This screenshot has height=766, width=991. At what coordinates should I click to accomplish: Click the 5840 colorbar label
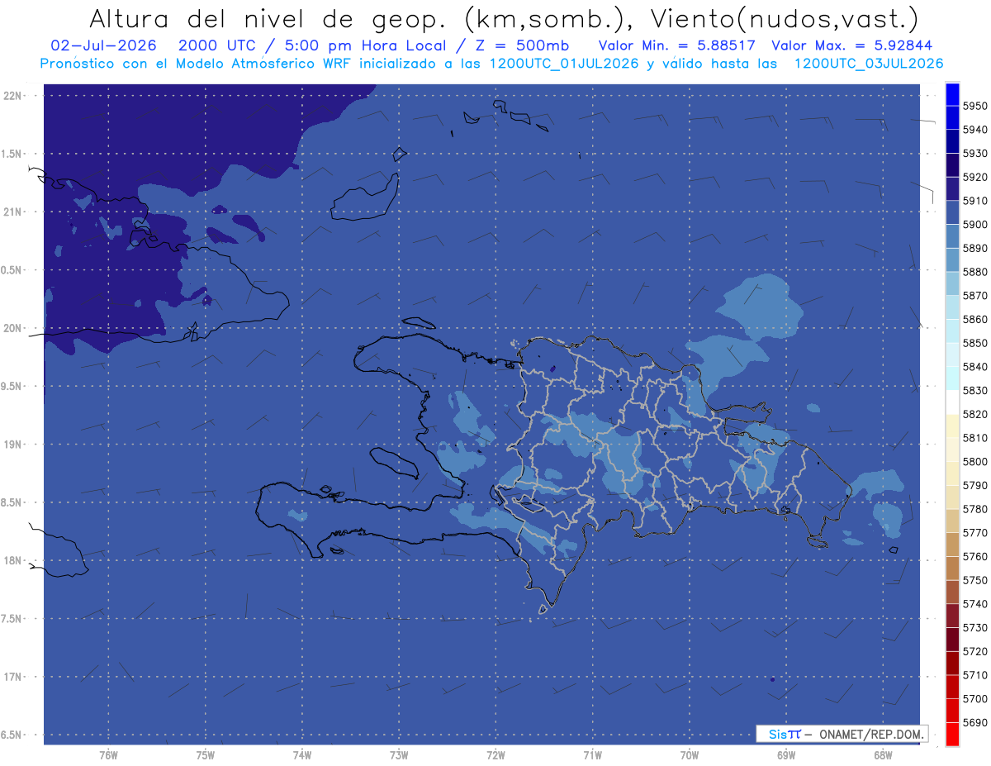(974, 366)
